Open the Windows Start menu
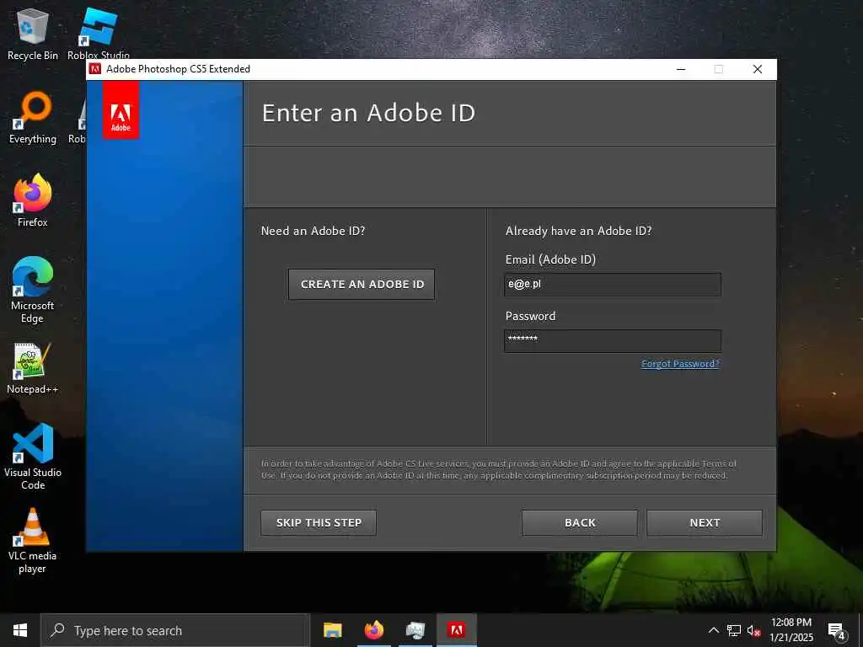The image size is (863, 647). click(20, 630)
